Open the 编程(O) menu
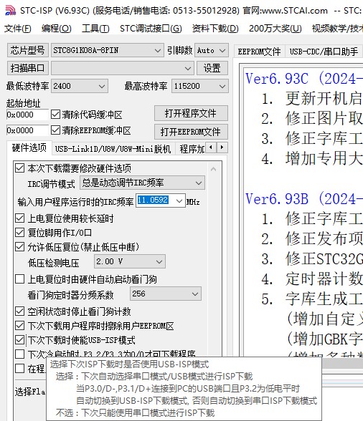Screen dimensions: 363x421 (x=57, y=28)
